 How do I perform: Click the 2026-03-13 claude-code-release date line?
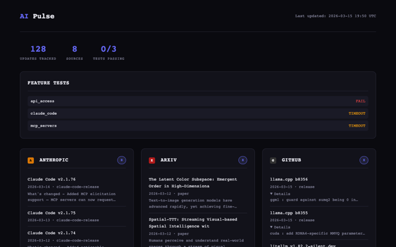63,220
